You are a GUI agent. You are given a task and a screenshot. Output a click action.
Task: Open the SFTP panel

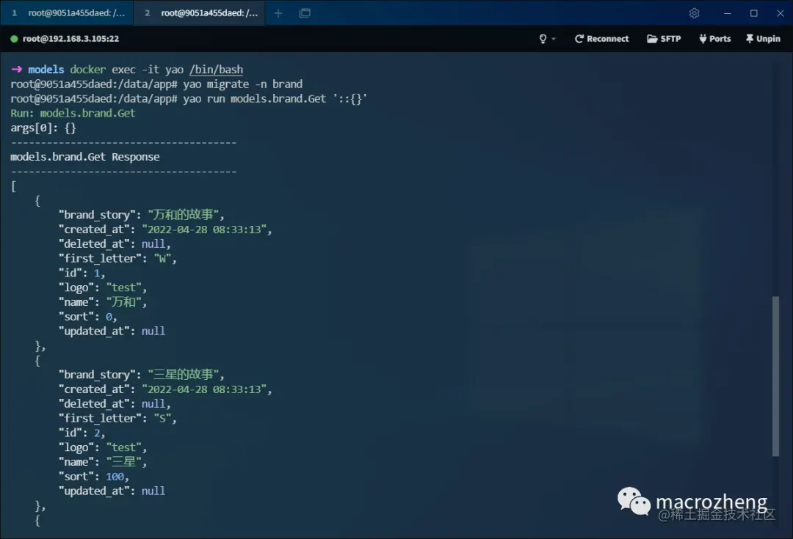(664, 39)
